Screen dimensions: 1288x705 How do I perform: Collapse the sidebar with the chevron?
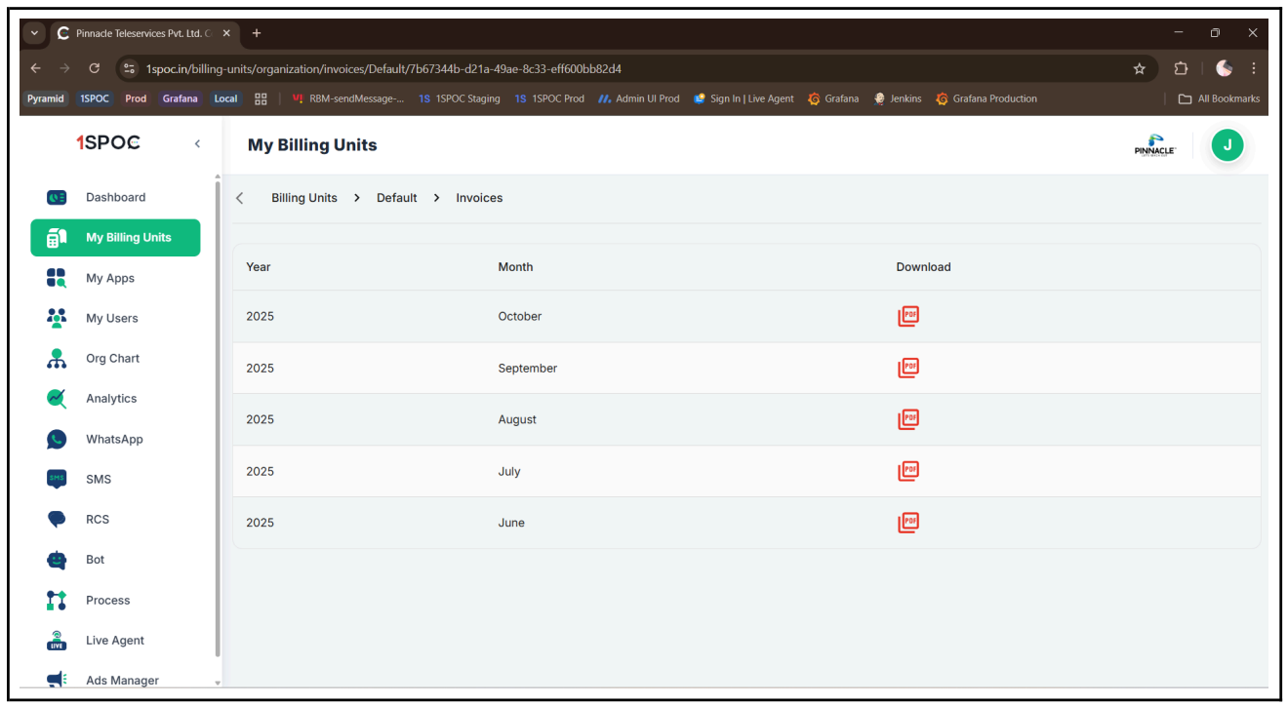pos(197,143)
